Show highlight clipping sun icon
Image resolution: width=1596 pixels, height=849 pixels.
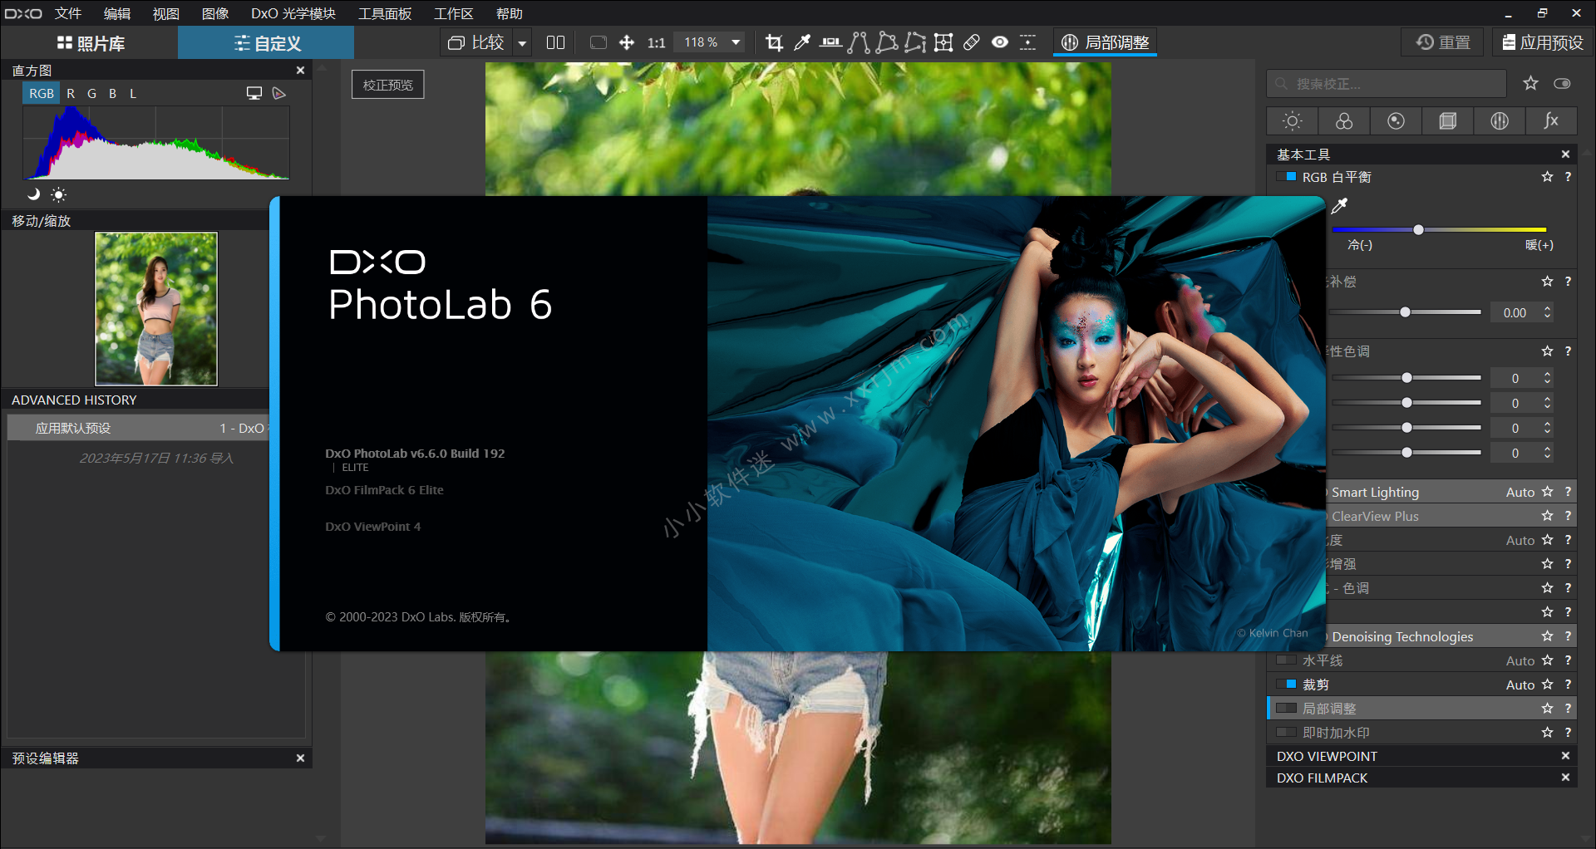pyautogui.click(x=58, y=194)
